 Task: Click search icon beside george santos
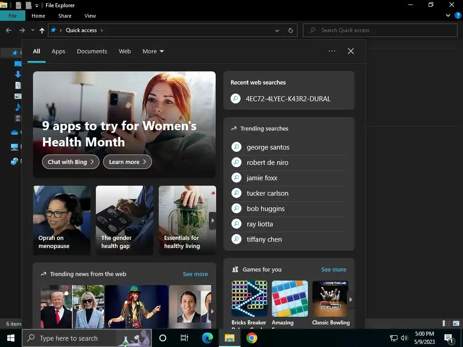[236, 147]
